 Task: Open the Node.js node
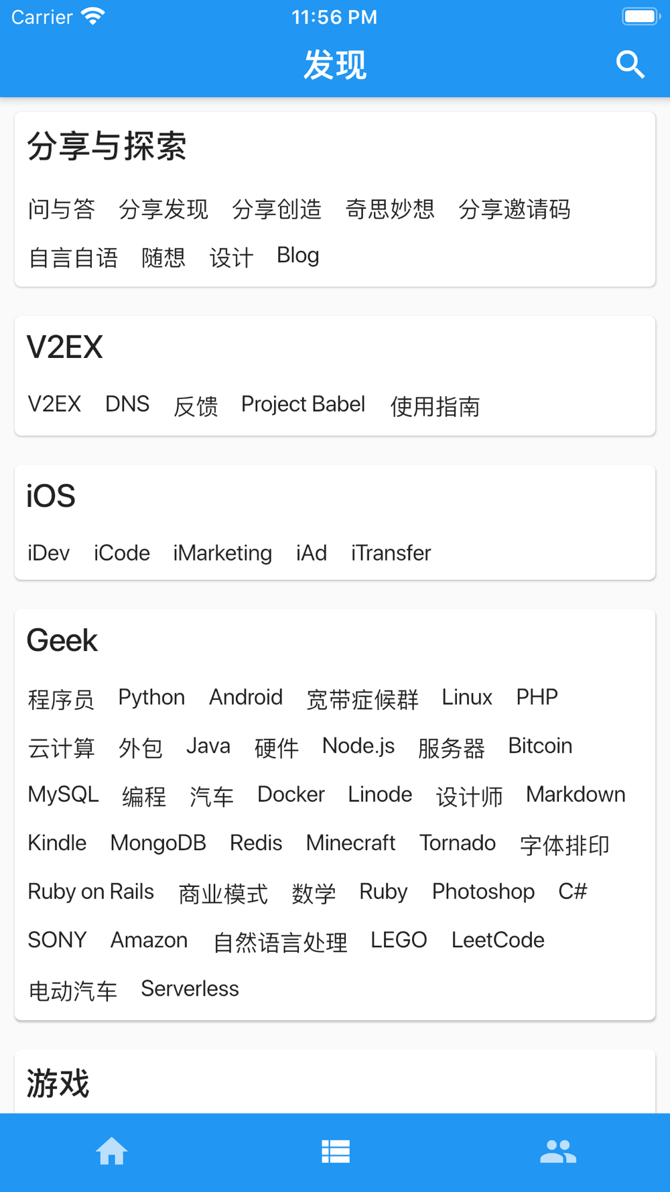(x=358, y=746)
